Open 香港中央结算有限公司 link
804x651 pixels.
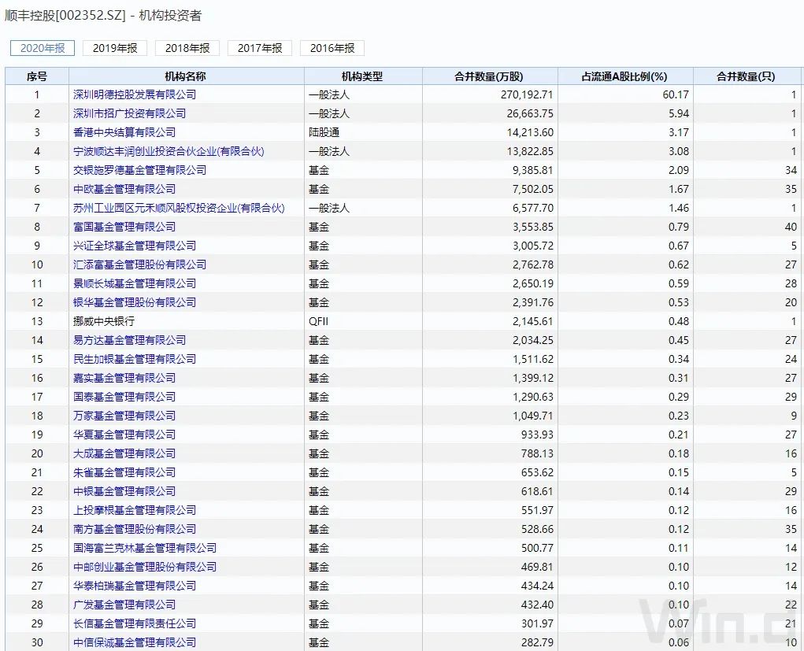(124, 132)
